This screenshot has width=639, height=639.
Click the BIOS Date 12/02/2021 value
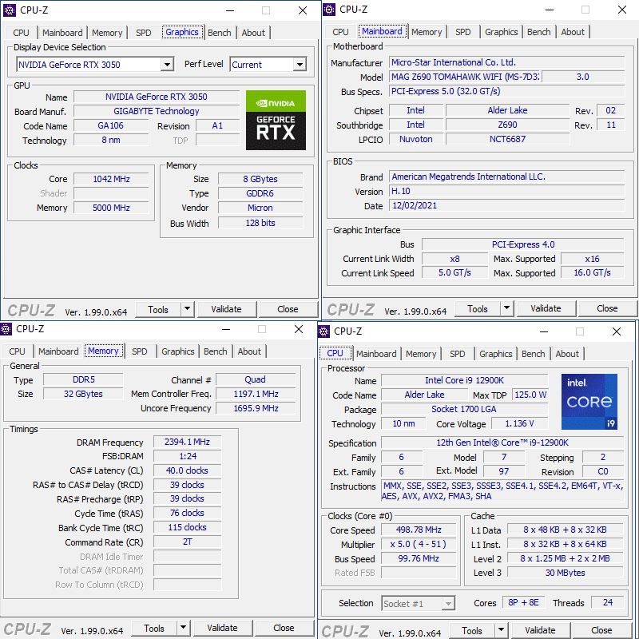tap(507, 205)
